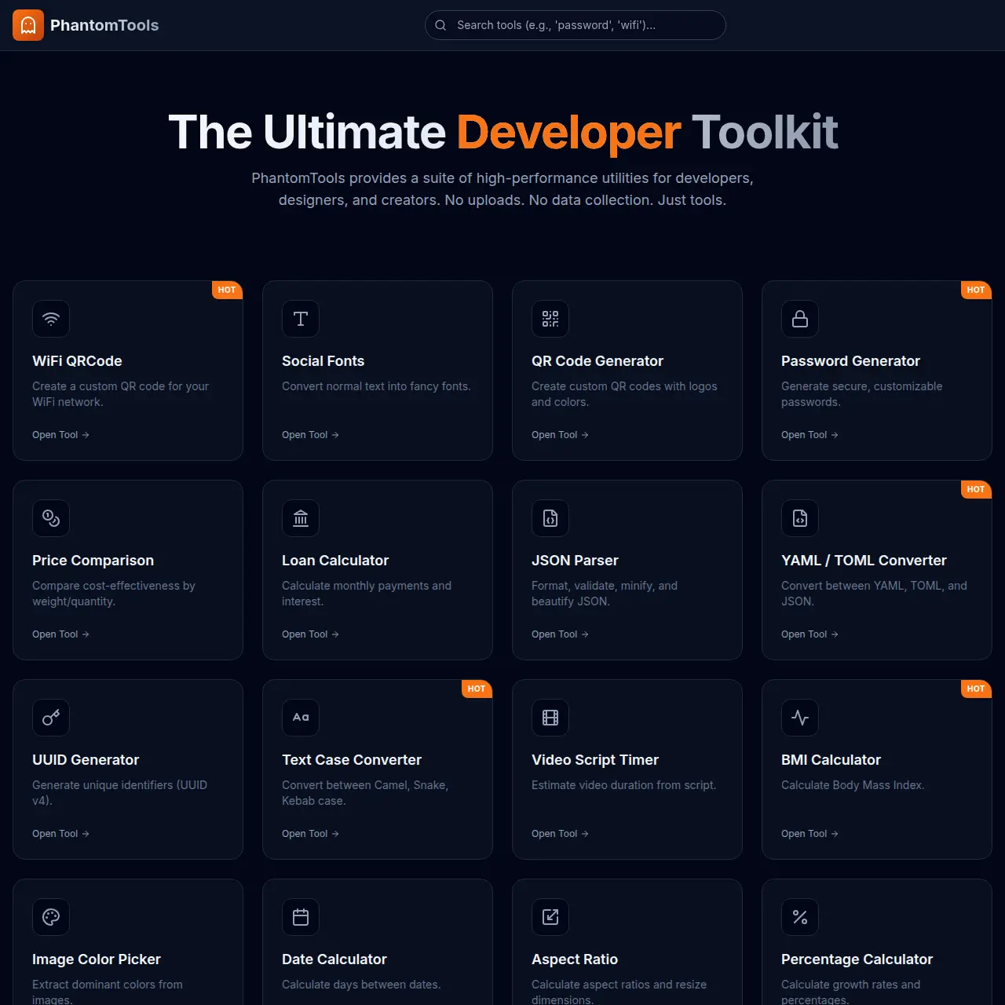The height and width of the screenshot is (1005, 1005).
Task: Select the BMI Calculator title
Action: click(x=831, y=760)
